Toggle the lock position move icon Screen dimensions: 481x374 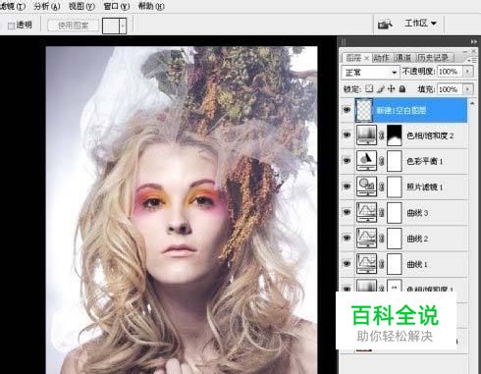391,88
